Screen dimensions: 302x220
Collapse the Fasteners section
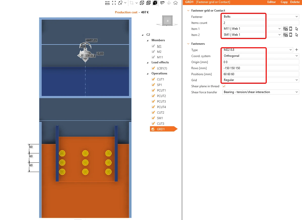[x=188, y=44]
